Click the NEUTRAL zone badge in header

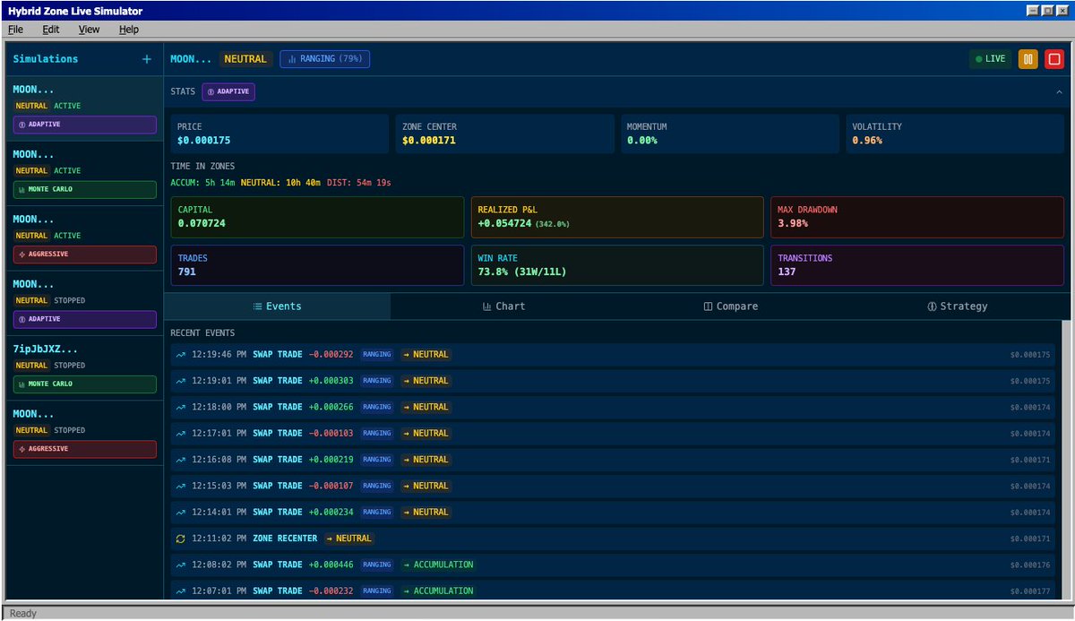245,59
